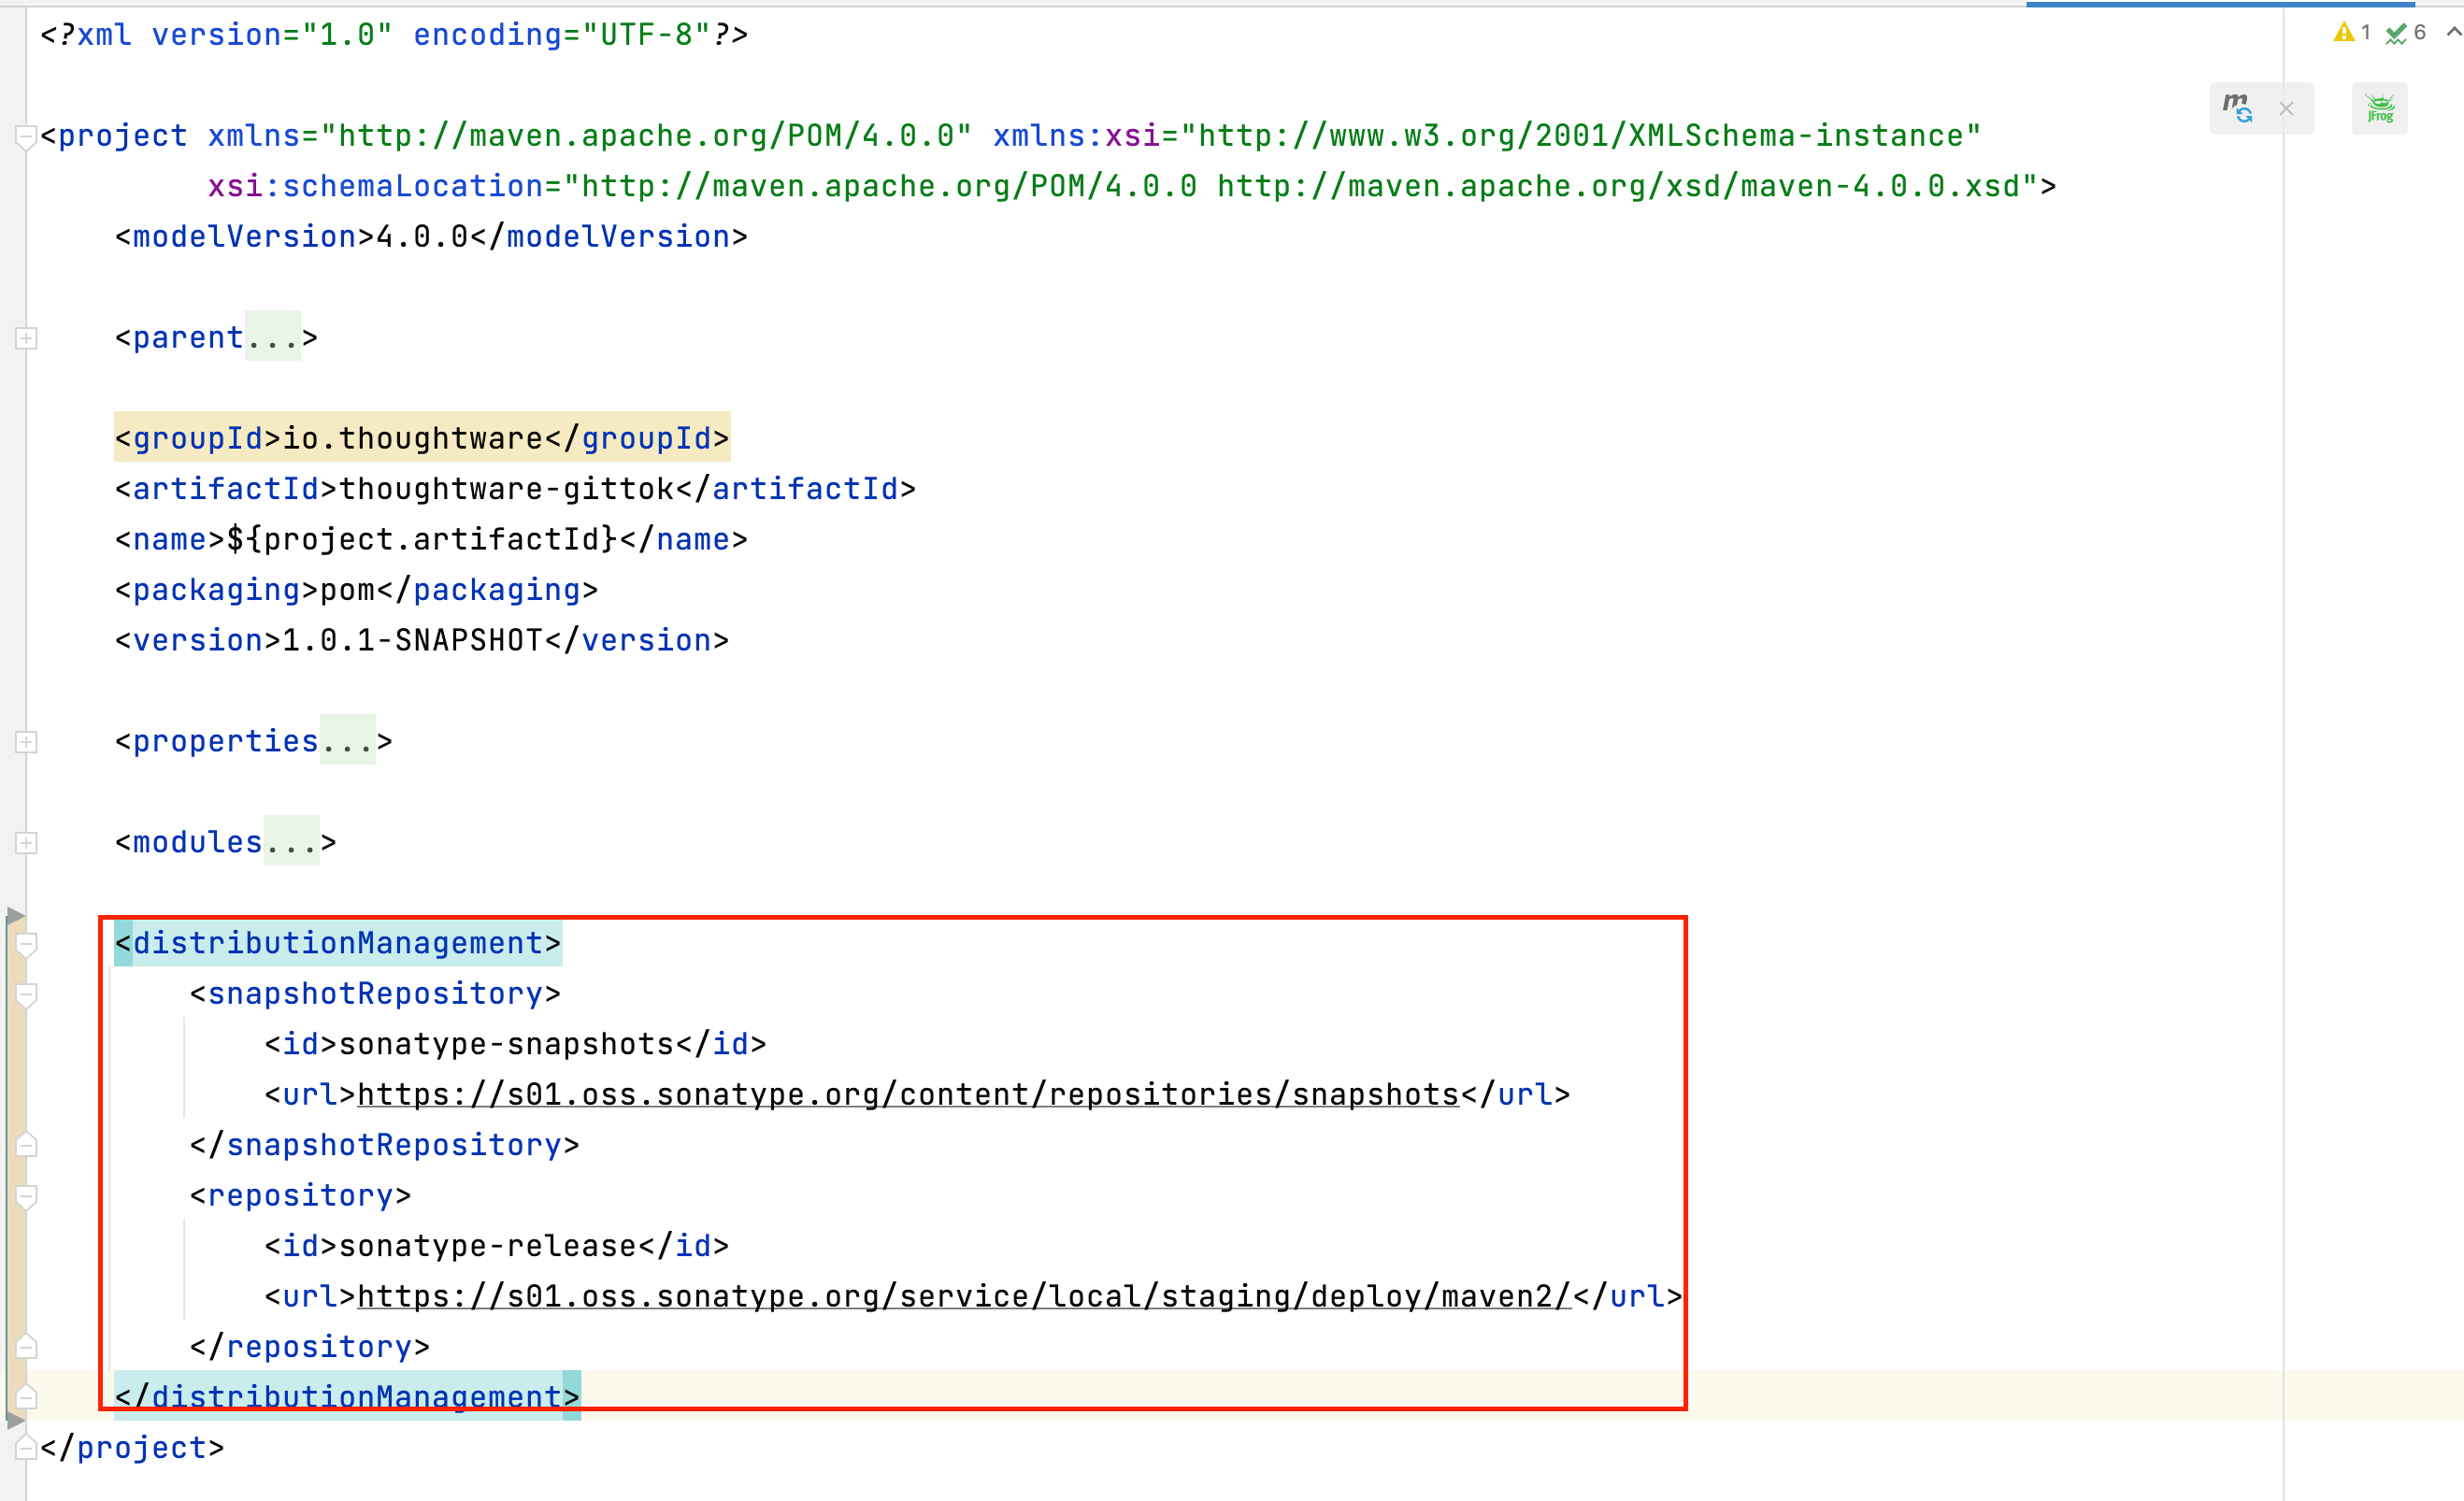
Task: Click the closing distributionManagement tag
Action: (346, 1397)
